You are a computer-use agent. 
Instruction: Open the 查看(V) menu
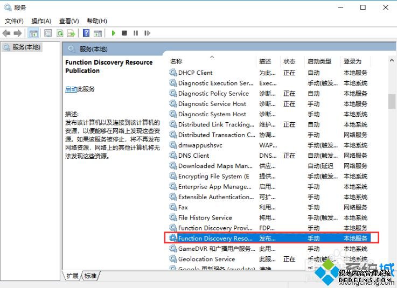coord(69,21)
